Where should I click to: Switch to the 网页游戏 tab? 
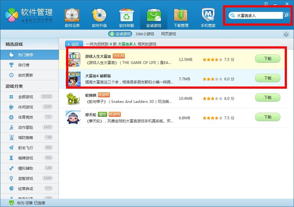pyautogui.click(x=169, y=34)
